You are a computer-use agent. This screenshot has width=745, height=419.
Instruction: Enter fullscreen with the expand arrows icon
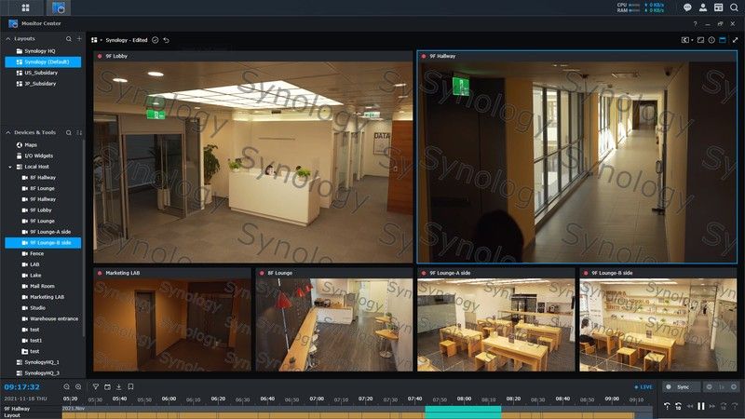(735, 40)
